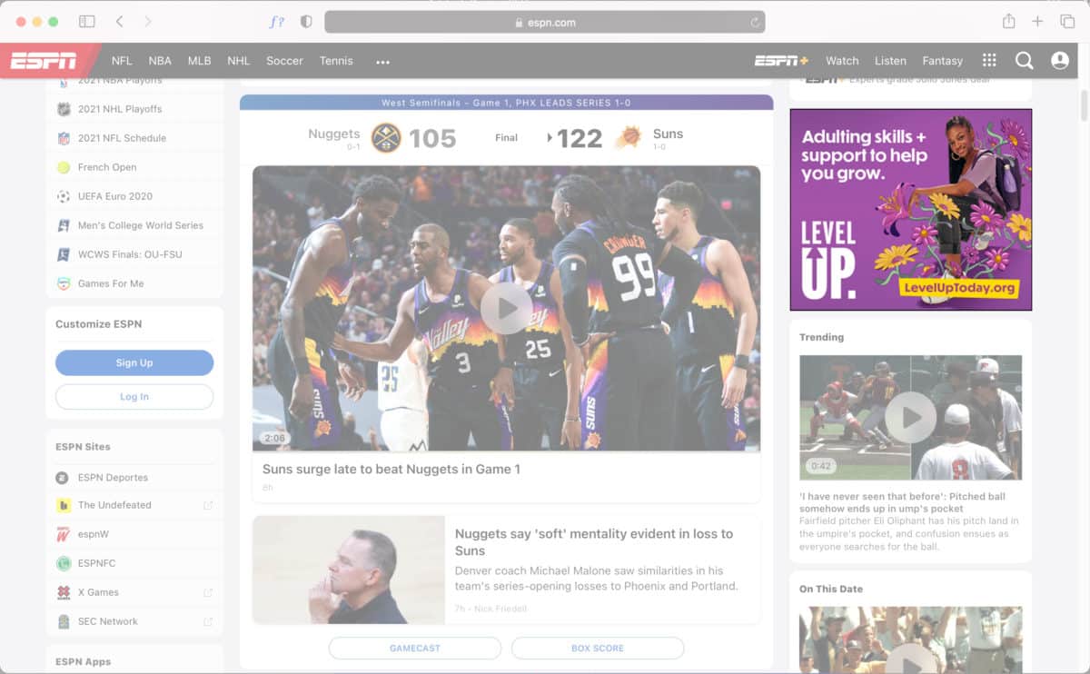Reload the page with refresh icon
This screenshot has width=1090, height=674.
tap(755, 23)
